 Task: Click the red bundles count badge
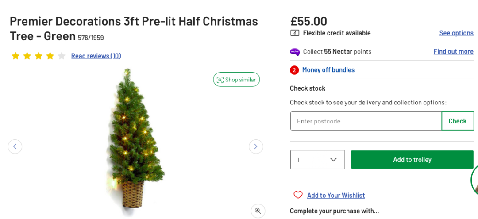point(294,70)
